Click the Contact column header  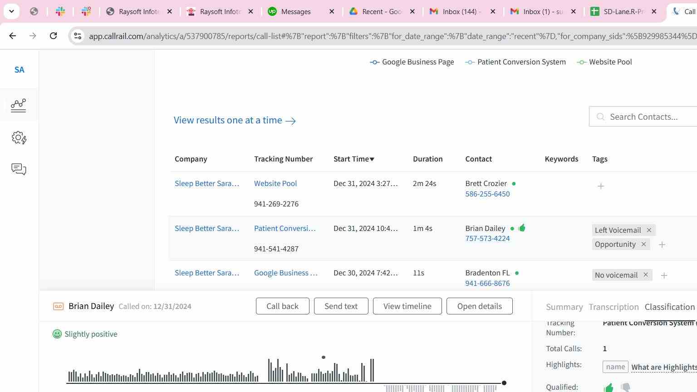tap(478, 159)
